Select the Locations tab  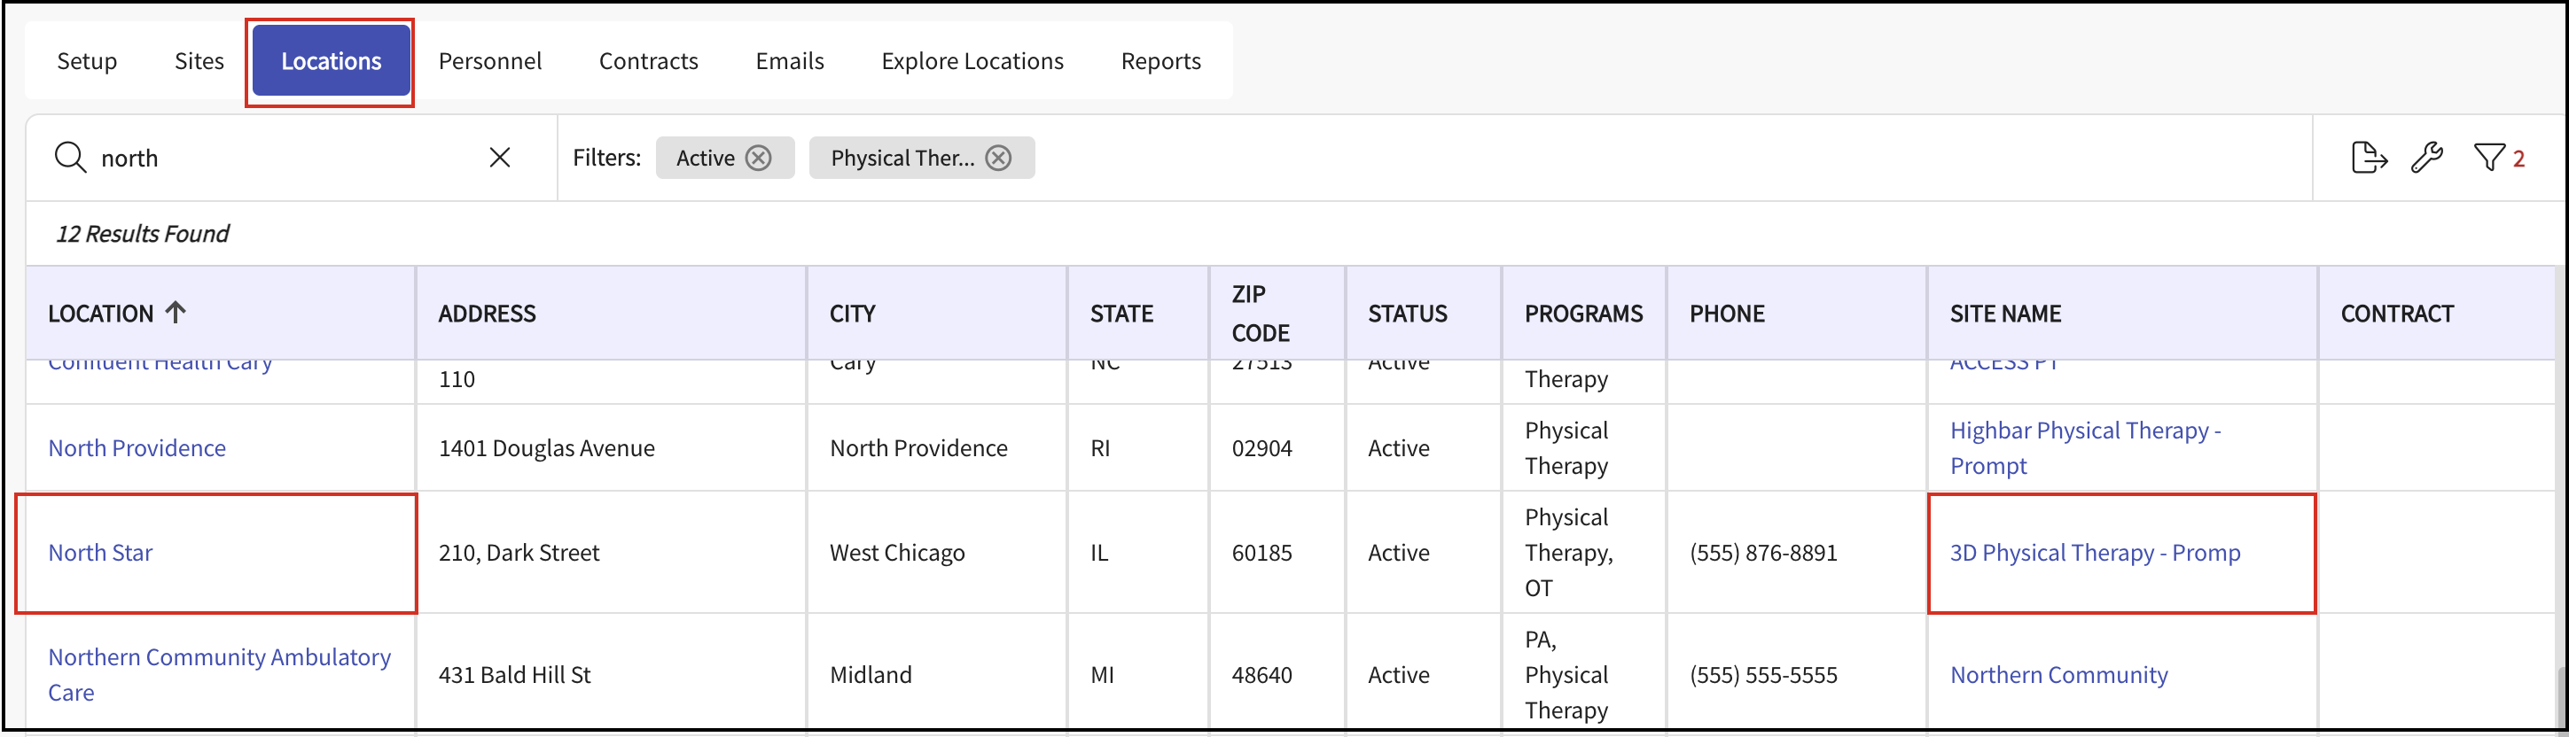(332, 61)
